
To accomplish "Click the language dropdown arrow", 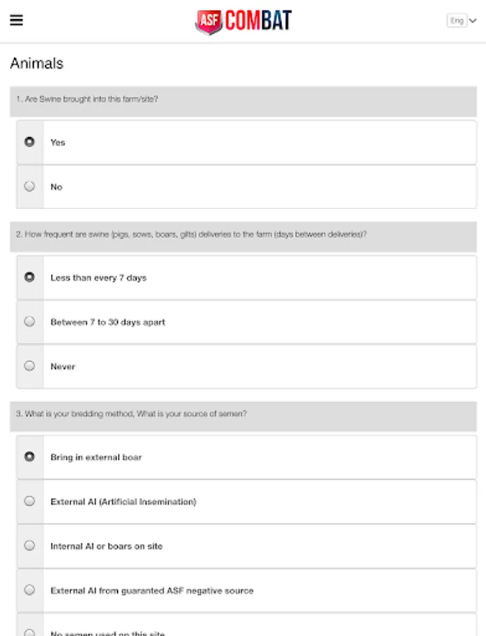I will click(x=473, y=21).
